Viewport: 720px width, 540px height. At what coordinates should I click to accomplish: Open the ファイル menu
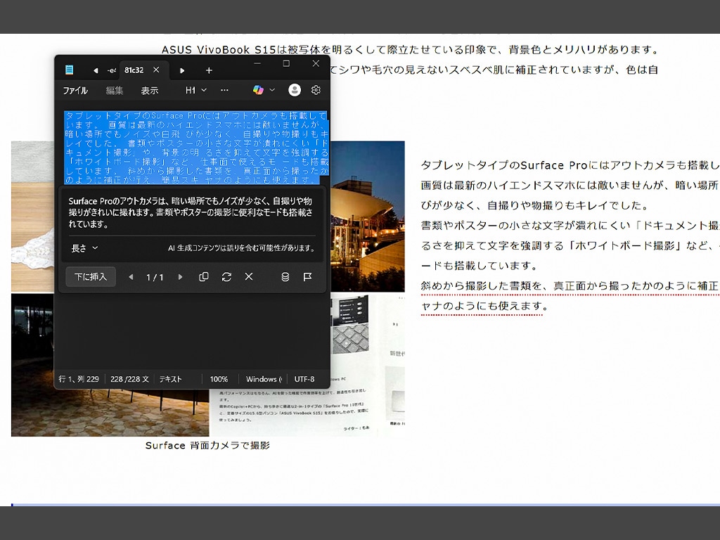tap(75, 91)
